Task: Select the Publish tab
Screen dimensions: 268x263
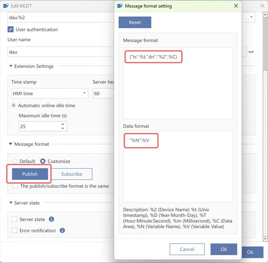Action: (x=30, y=174)
